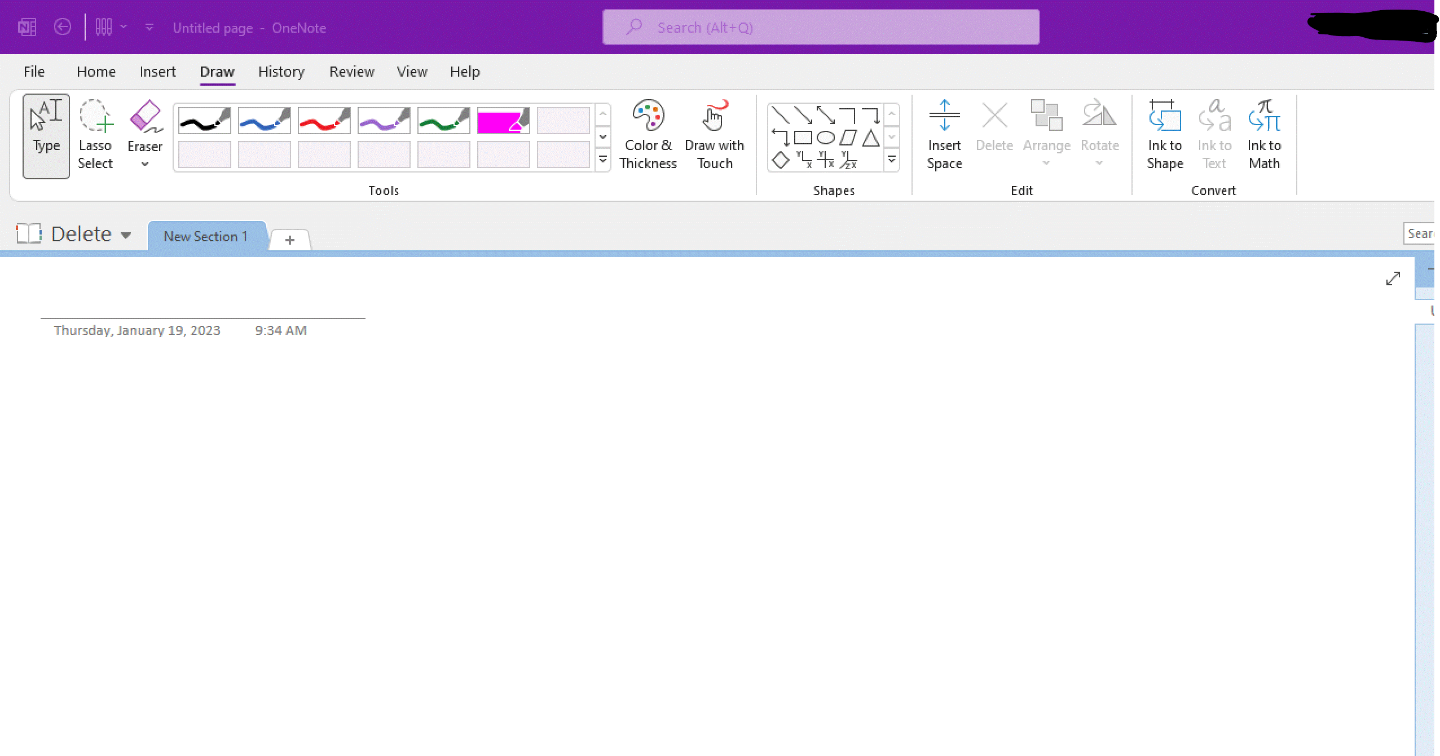Select the magenta highlighter
The width and height of the screenshot is (1440, 756).
(x=504, y=121)
